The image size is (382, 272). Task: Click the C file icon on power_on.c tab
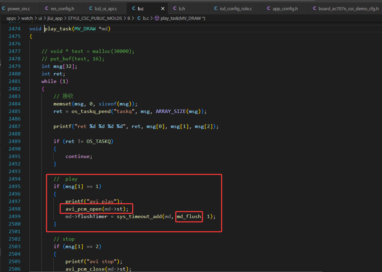tap(4, 9)
